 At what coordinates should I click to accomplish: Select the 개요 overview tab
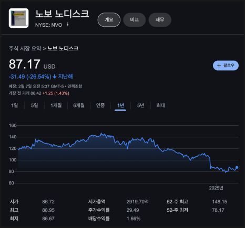tap(109, 20)
